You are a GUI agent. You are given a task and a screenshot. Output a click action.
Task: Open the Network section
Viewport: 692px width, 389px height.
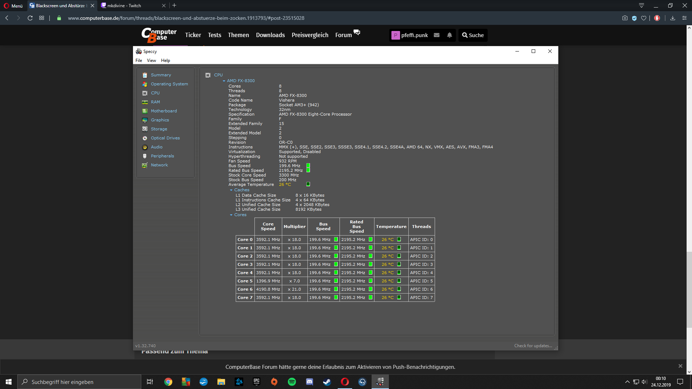(x=159, y=165)
